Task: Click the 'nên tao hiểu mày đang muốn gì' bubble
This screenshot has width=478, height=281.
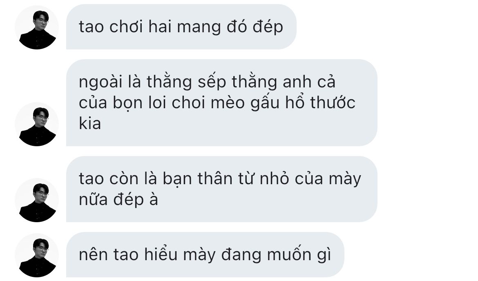Action: pyautogui.click(x=205, y=255)
